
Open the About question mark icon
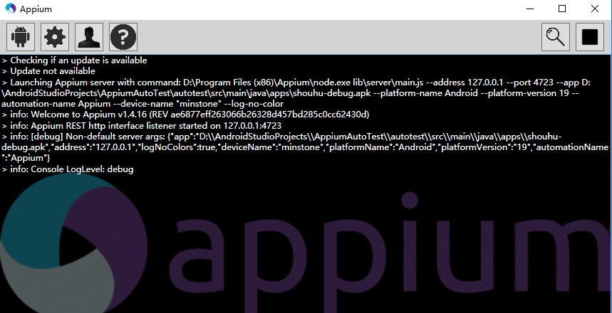click(123, 37)
